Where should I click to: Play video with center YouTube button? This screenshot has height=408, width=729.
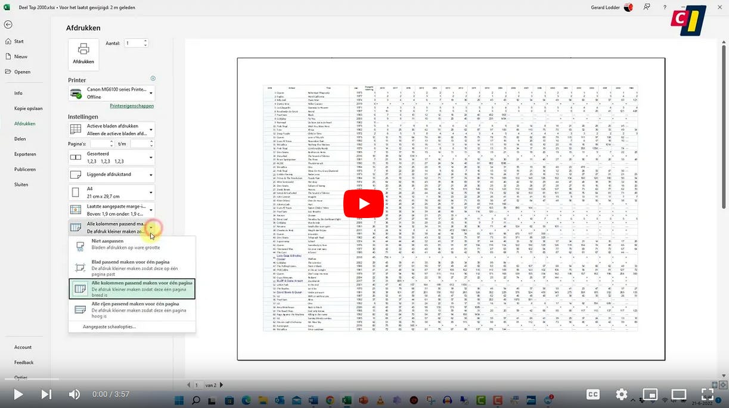[x=364, y=204]
